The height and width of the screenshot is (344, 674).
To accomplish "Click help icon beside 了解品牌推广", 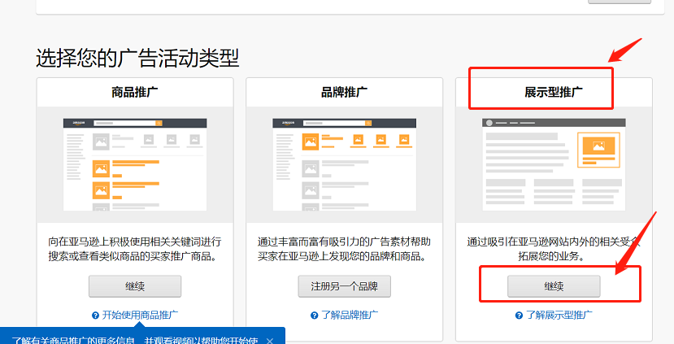I will (x=314, y=316).
